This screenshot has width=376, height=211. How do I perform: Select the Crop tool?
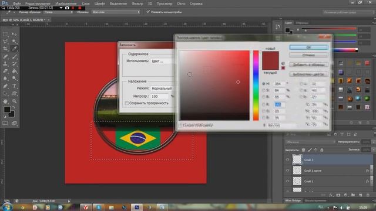pos(5,49)
